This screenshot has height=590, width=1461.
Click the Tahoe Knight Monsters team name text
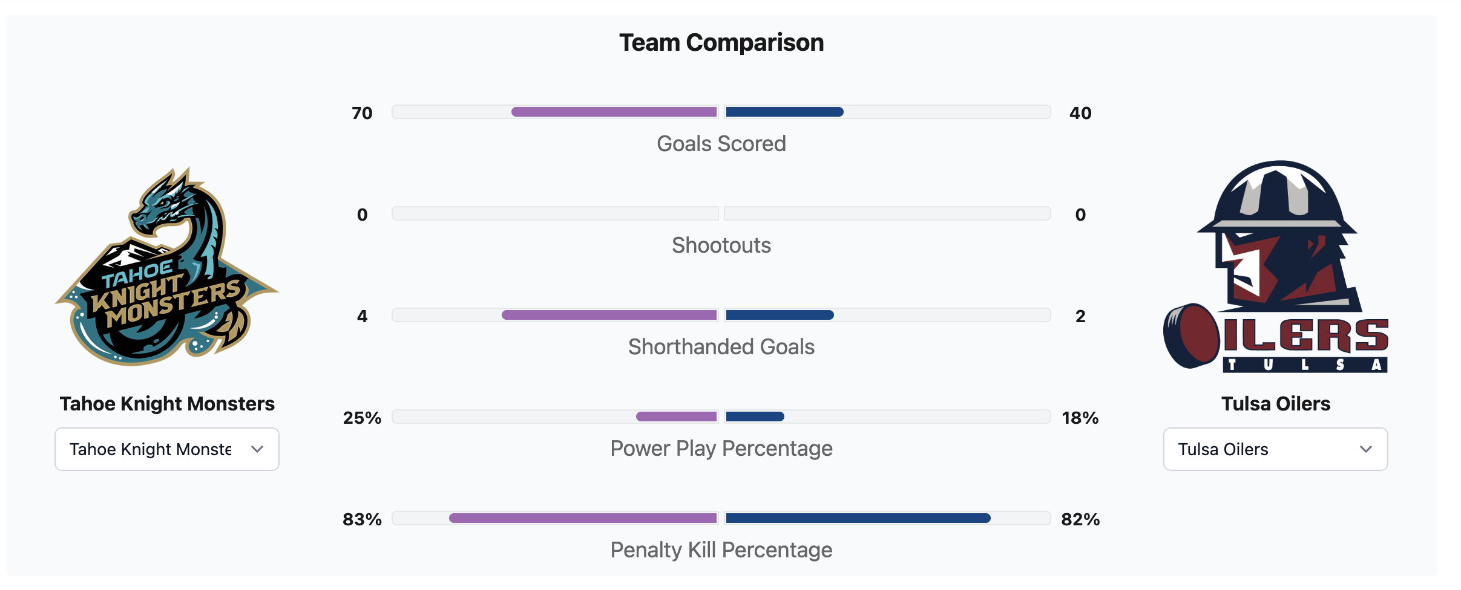[x=167, y=404]
